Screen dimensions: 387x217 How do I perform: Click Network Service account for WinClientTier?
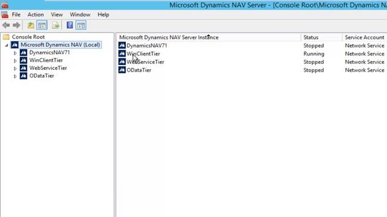click(365, 54)
